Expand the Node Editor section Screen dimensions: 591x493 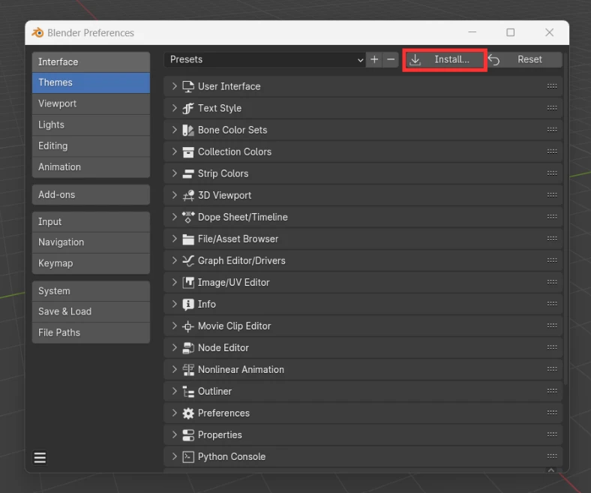(x=174, y=347)
